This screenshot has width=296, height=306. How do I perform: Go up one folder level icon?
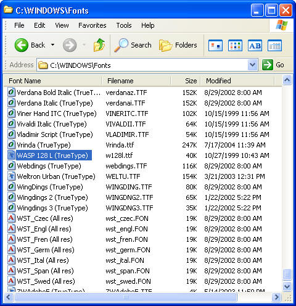coord(99,45)
